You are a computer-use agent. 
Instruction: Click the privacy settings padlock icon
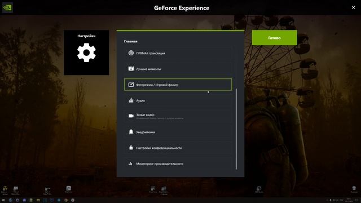click(131, 148)
